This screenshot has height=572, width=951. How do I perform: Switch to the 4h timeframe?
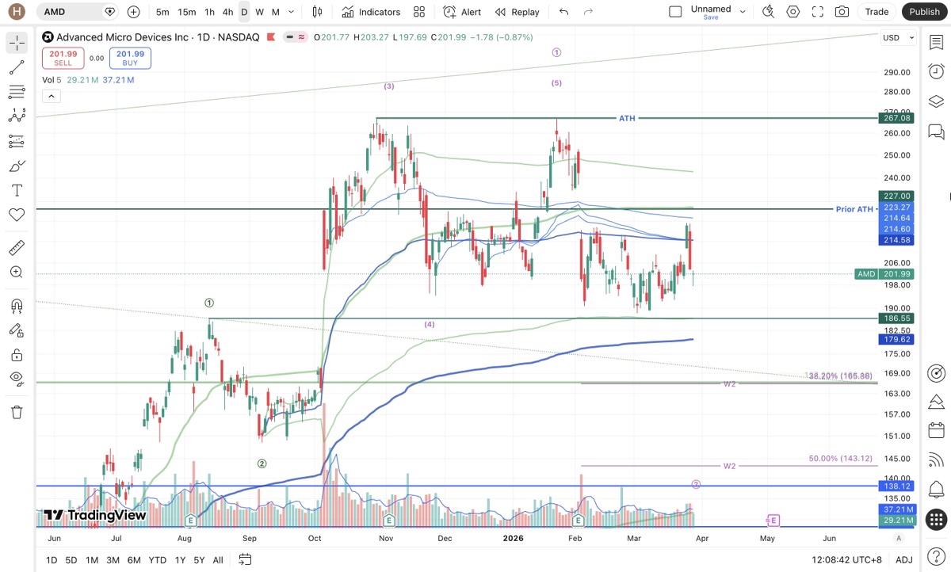(227, 12)
